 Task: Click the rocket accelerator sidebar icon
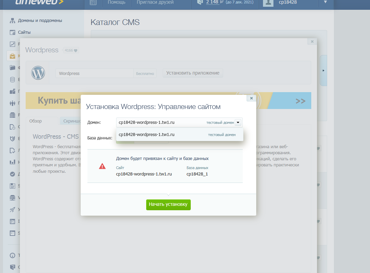pos(12,210)
